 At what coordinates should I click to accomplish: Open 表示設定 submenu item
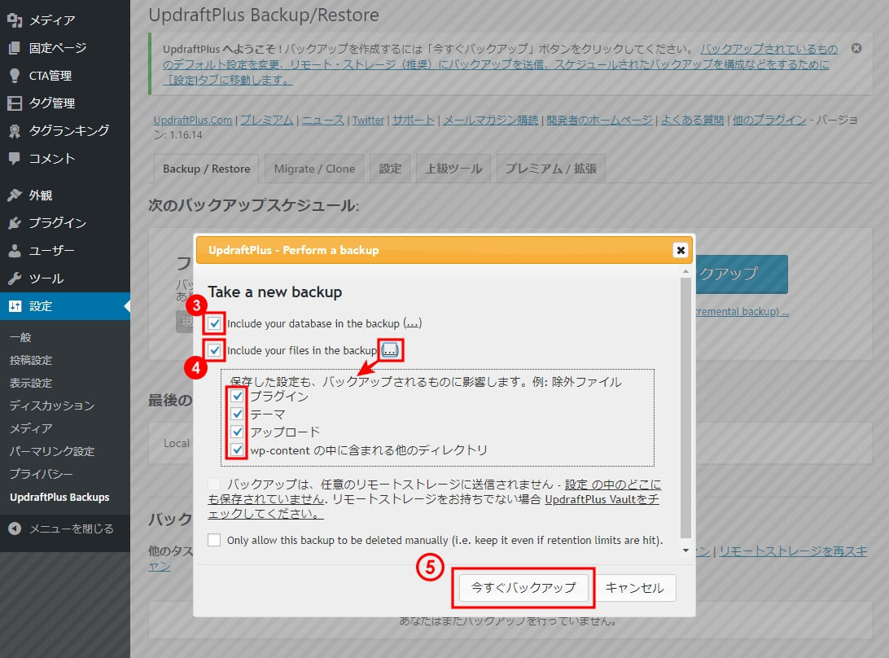point(31,383)
